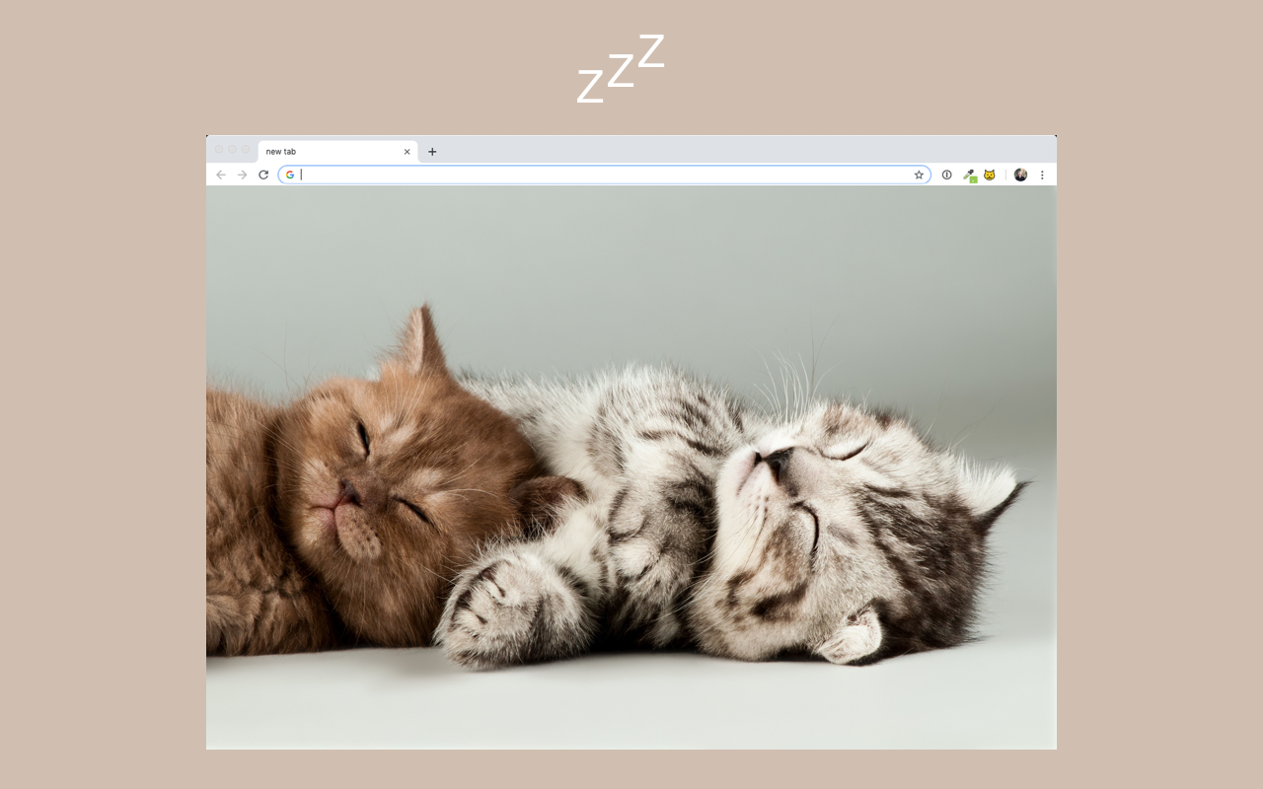The image size is (1263, 789).
Task: Open the pen extension with the green badge
Action: click(970, 176)
